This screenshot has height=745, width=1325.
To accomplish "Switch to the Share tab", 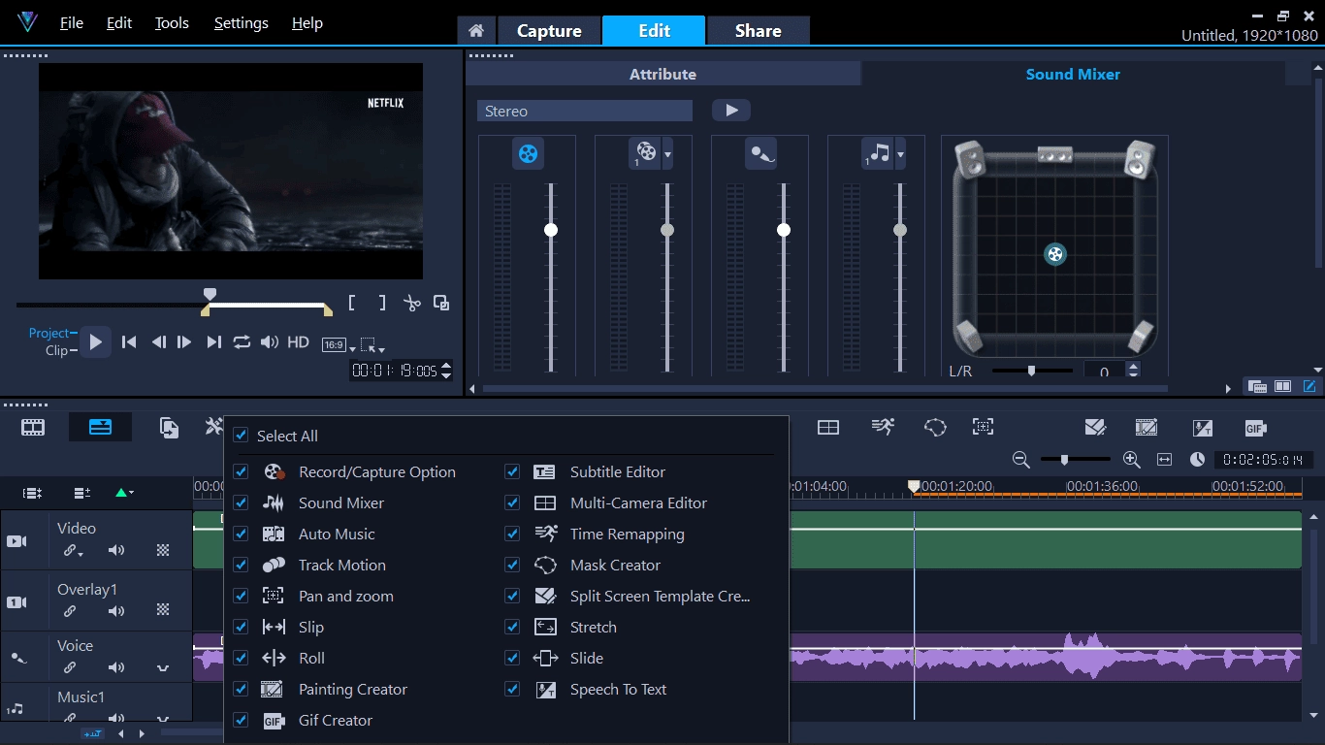I will 758,30.
